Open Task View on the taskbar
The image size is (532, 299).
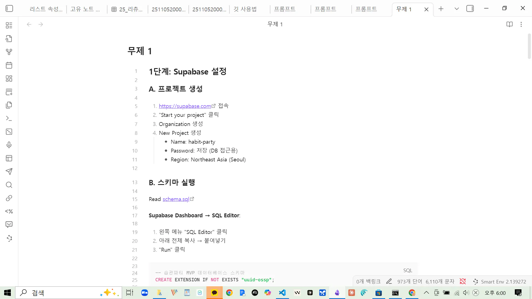129,293
